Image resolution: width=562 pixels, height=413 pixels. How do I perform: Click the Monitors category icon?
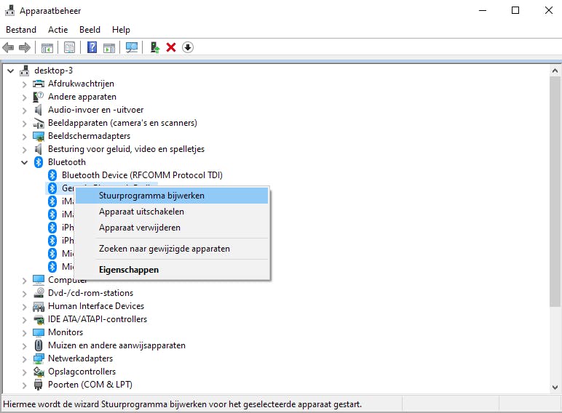click(x=39, y=332)
